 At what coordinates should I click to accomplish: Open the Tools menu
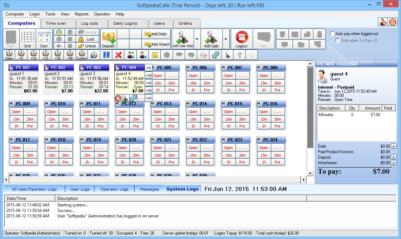(50, 14)
